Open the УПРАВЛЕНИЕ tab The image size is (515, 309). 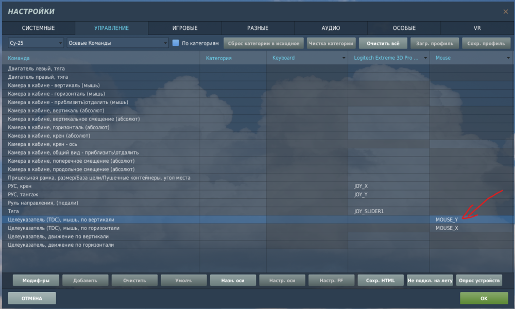point(111,28)
